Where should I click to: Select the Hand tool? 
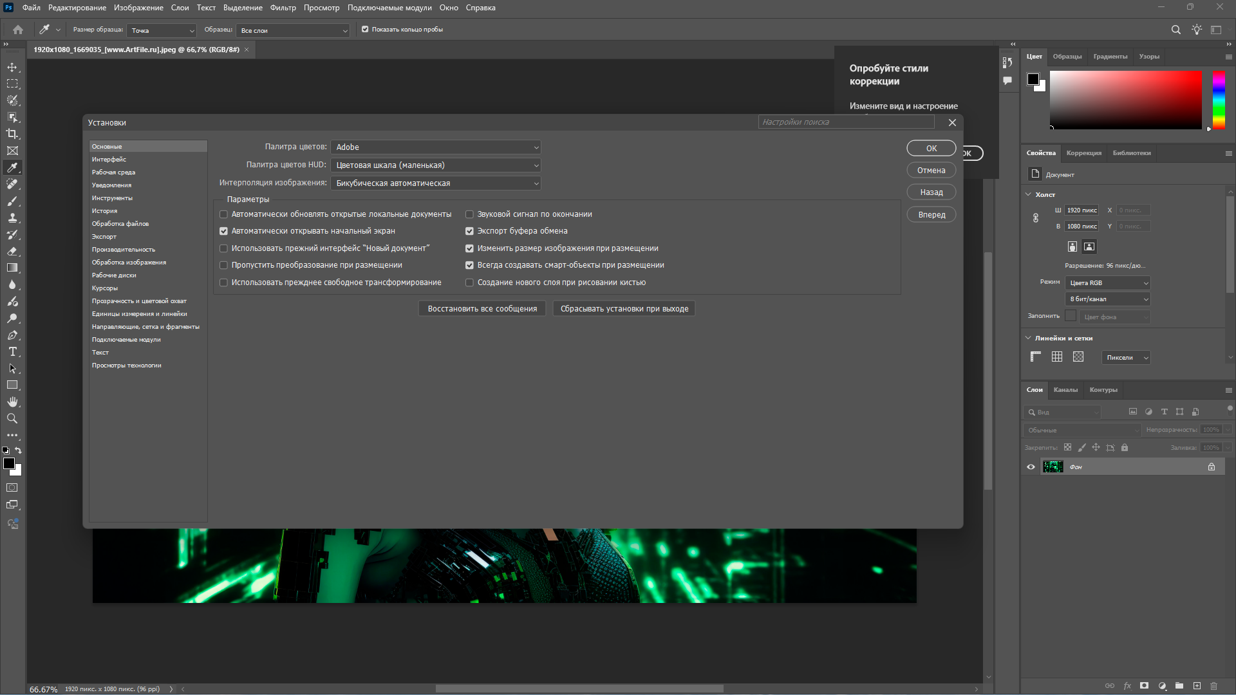pyautogui.click(x=12, y=402)
